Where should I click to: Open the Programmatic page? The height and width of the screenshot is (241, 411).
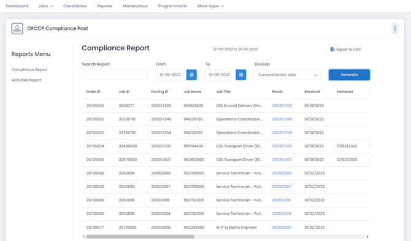(x=172, y=6)
